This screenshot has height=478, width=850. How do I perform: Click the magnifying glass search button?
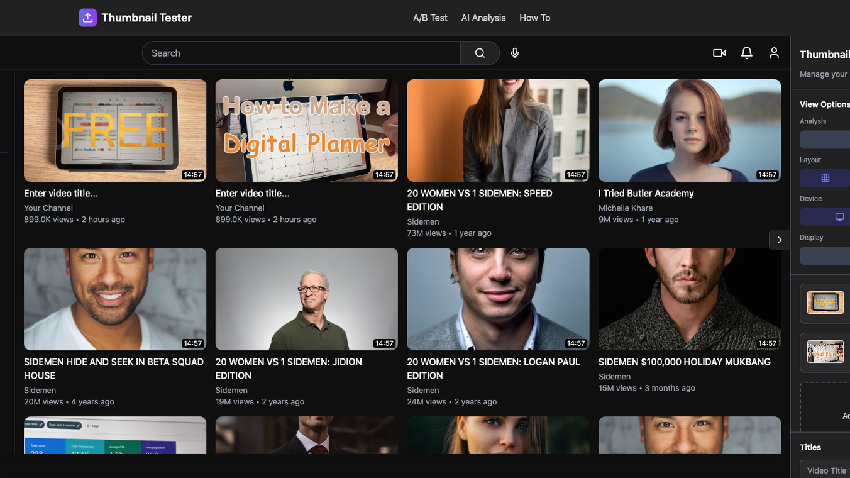[480, 53]
